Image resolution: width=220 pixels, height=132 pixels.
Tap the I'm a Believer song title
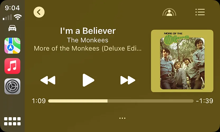[x=88, y=31]
